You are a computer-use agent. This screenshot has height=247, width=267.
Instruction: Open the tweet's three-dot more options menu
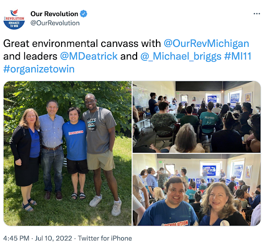point(257,14)
